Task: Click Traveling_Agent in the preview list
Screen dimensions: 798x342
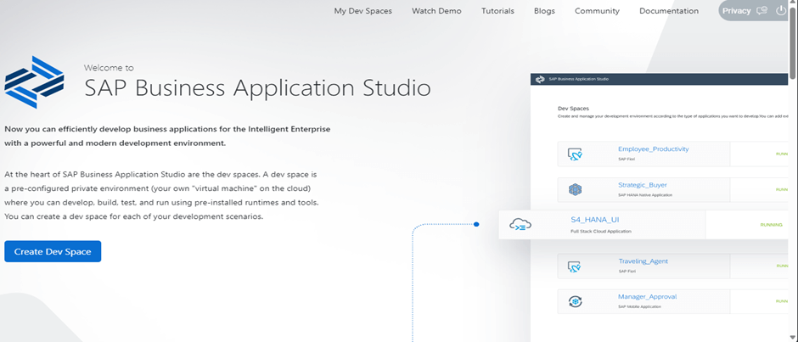Action: point(643,261)
